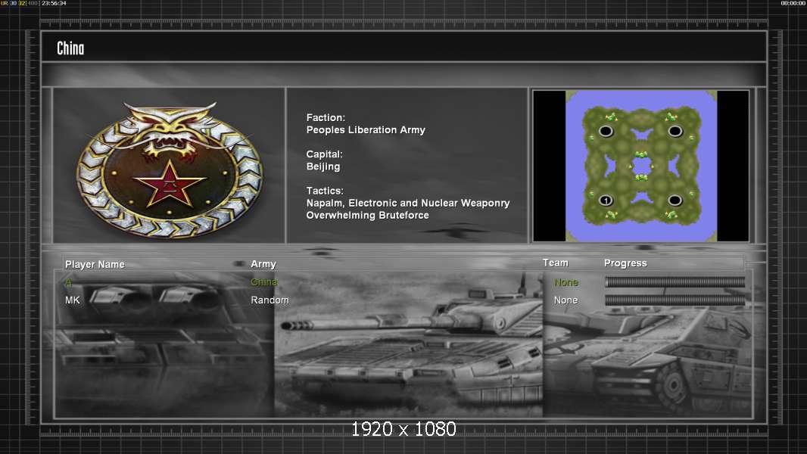Screen dimensions: 807x454
Task: Click the 23:56:34 clock readout
Action: (54, 3)
